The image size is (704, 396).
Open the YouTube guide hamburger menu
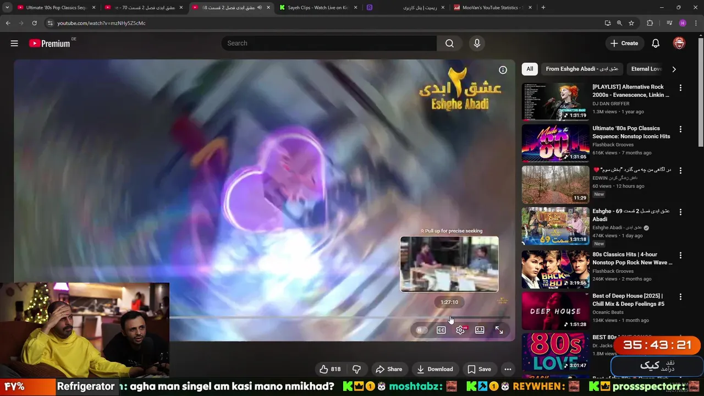pyautogui.click(x=14, y=43)
